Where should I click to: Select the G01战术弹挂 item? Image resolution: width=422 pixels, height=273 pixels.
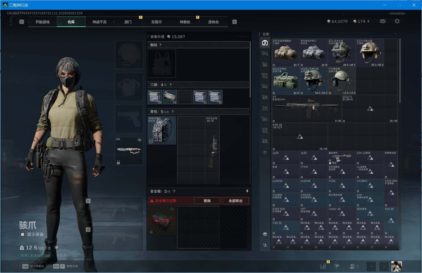coord(286,81)
